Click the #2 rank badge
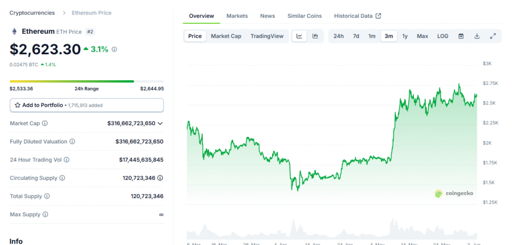The width and height of the screenshot is (524, 245). coord(90,32)
